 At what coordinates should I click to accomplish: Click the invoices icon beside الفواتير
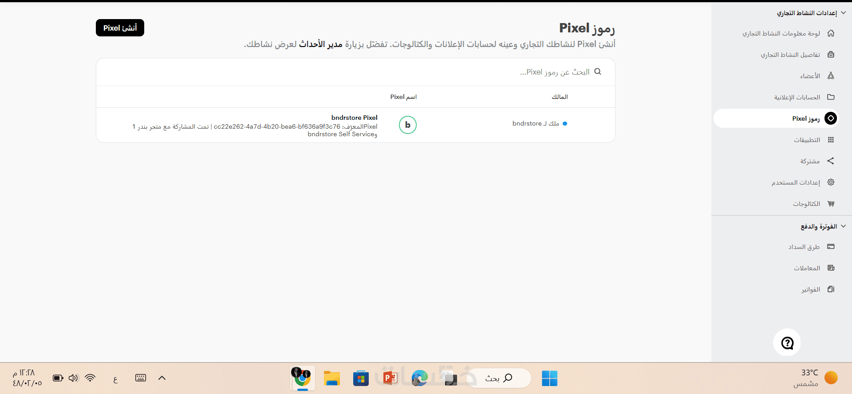click(x=831, y=289)
